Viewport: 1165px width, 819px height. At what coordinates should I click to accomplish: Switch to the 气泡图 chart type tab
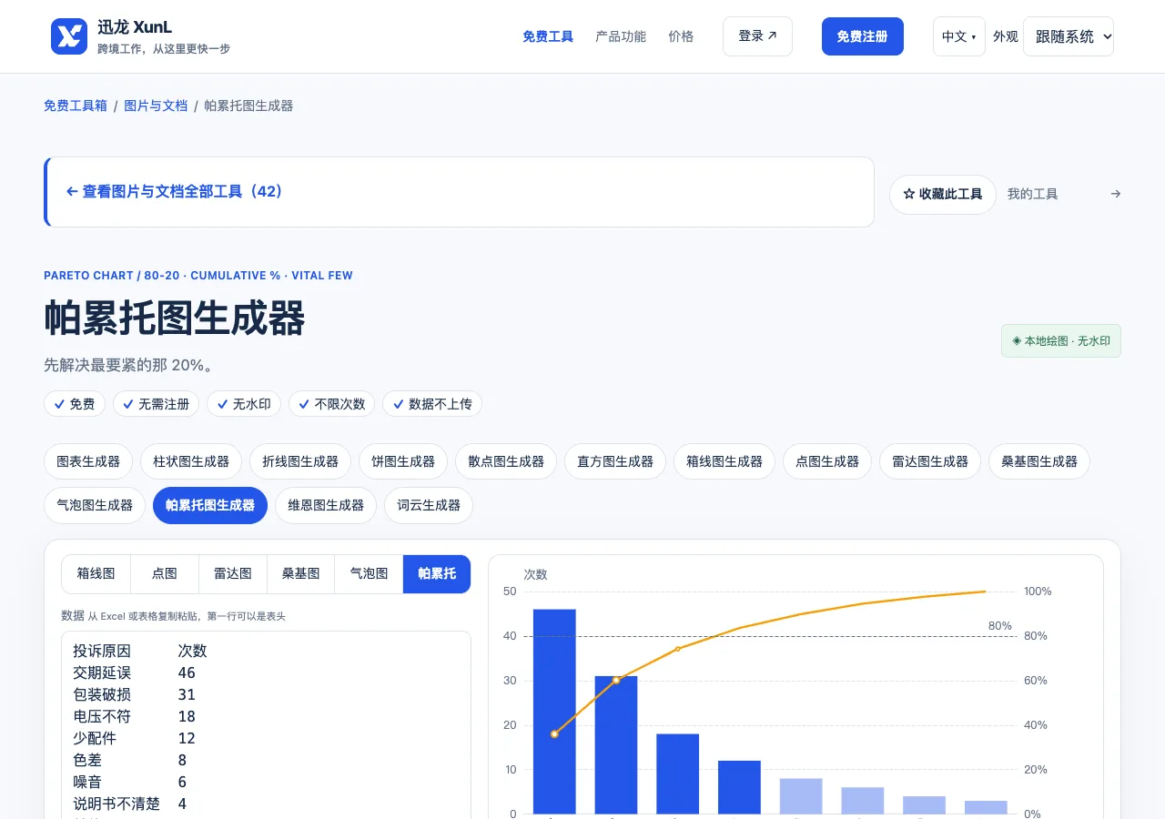pos(370,574)
